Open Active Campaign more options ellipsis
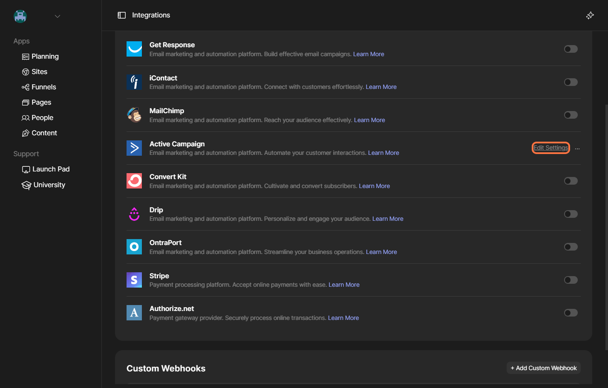Viewport: 608px width, 388px height. click(x=577, y=148)
